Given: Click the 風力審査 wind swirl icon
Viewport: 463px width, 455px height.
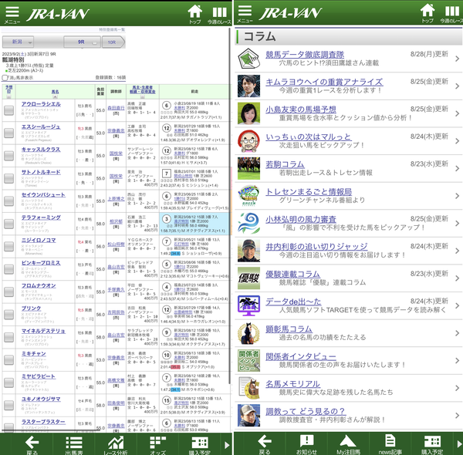Looking at the screenshot, I should [x=248, y=223].
